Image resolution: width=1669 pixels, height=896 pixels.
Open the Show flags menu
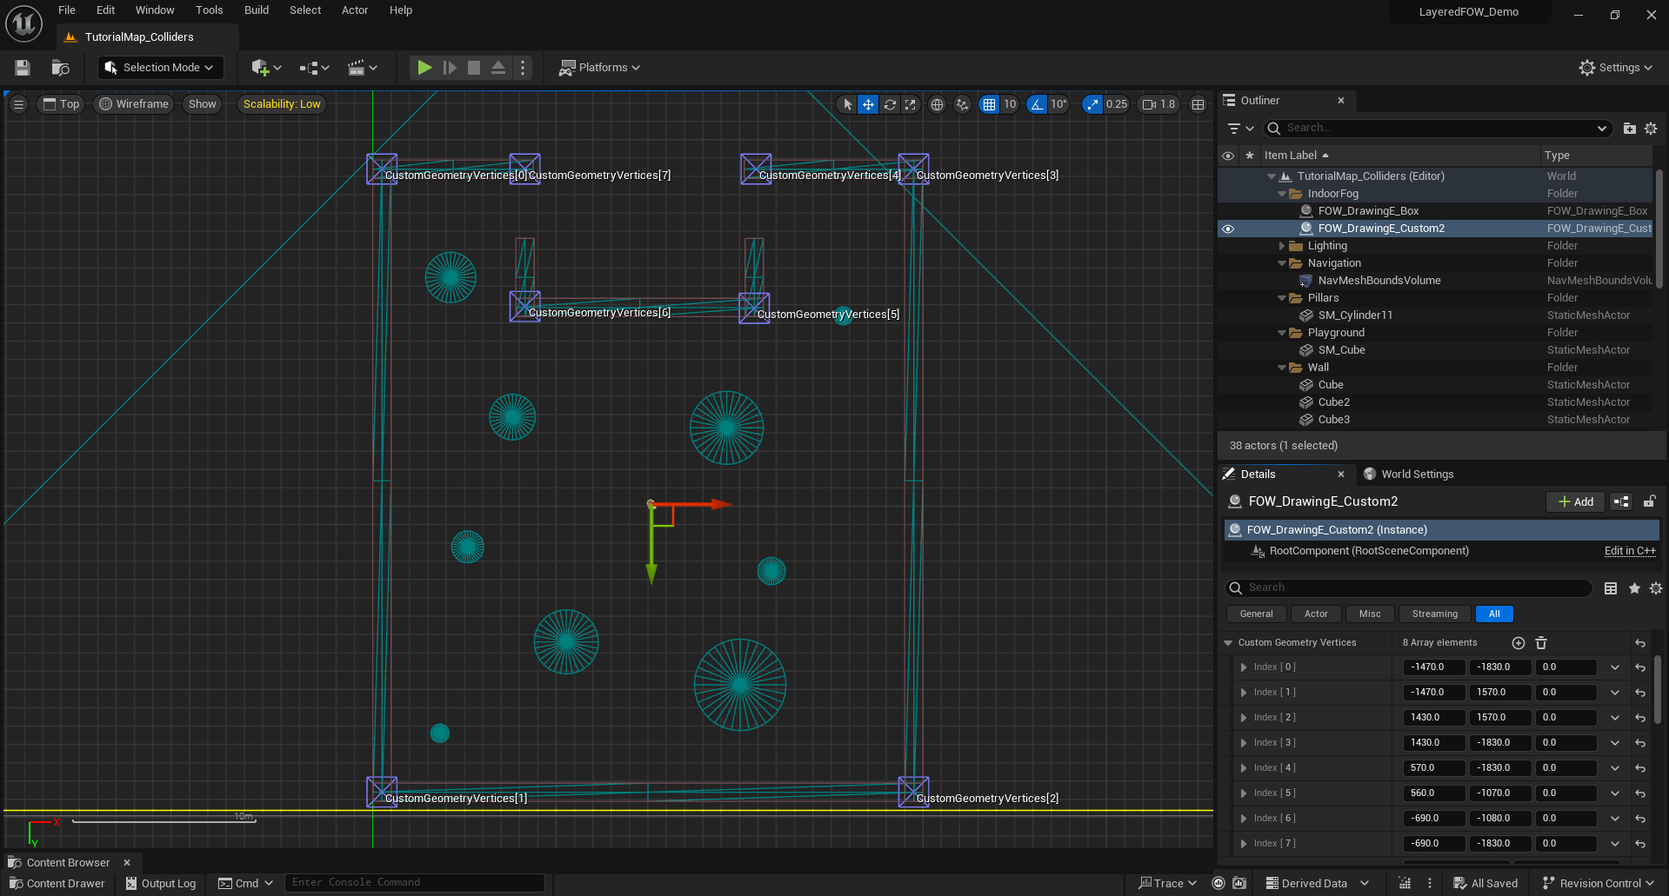click(x=203, y=104)
